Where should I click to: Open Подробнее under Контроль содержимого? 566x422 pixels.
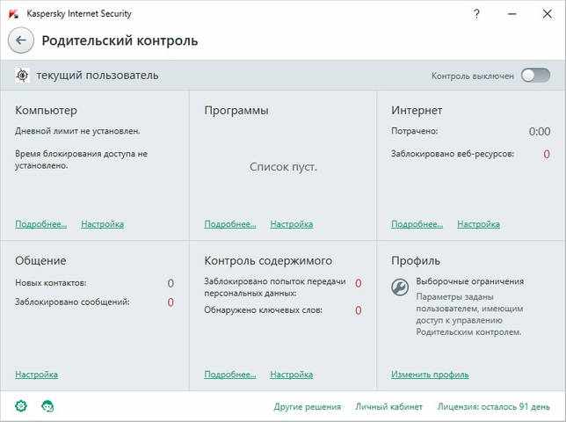(x=230, y=375)
